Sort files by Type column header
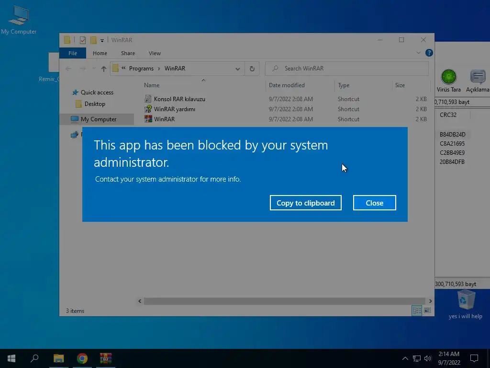This screenshot has width=490, height=368. click(x=344, y=85)
